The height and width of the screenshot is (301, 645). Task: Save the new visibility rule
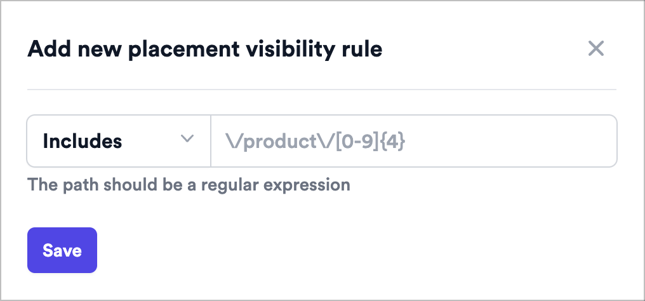point(62,250)
